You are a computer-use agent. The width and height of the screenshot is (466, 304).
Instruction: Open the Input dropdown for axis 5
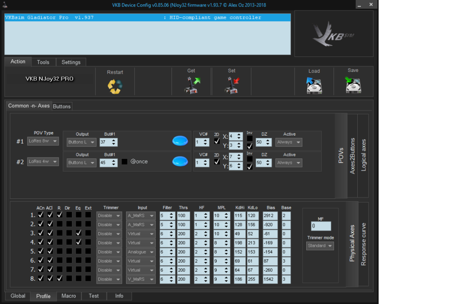click(141, 252)
